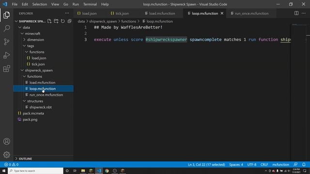The width and height of the screenshot is (310, 174).
Task: Open the Selection menu
Action: click(40, 4)
